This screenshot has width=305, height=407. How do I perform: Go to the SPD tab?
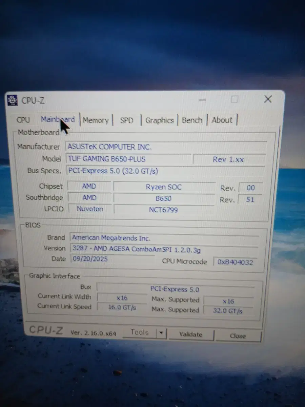[x=127, y=120]
